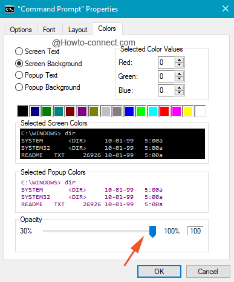
Task: Choose the bright lime green swatch
Action: pos(141,111)
